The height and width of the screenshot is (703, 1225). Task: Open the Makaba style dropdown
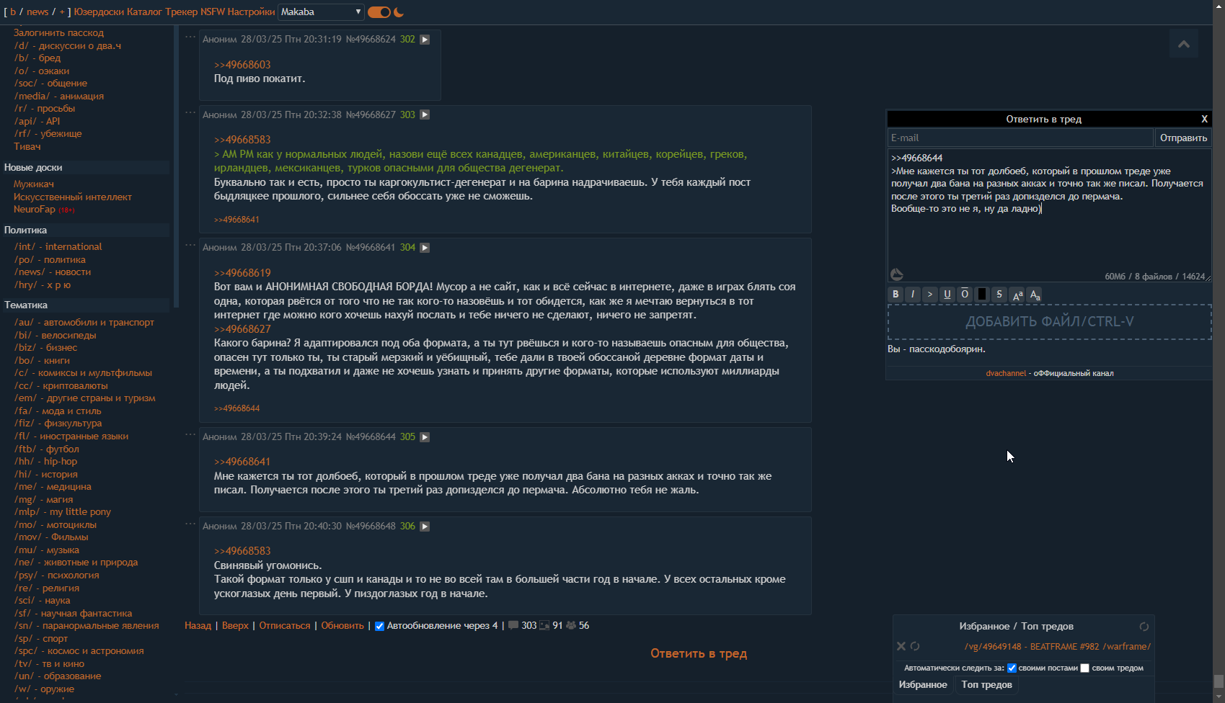pos(321,12)
